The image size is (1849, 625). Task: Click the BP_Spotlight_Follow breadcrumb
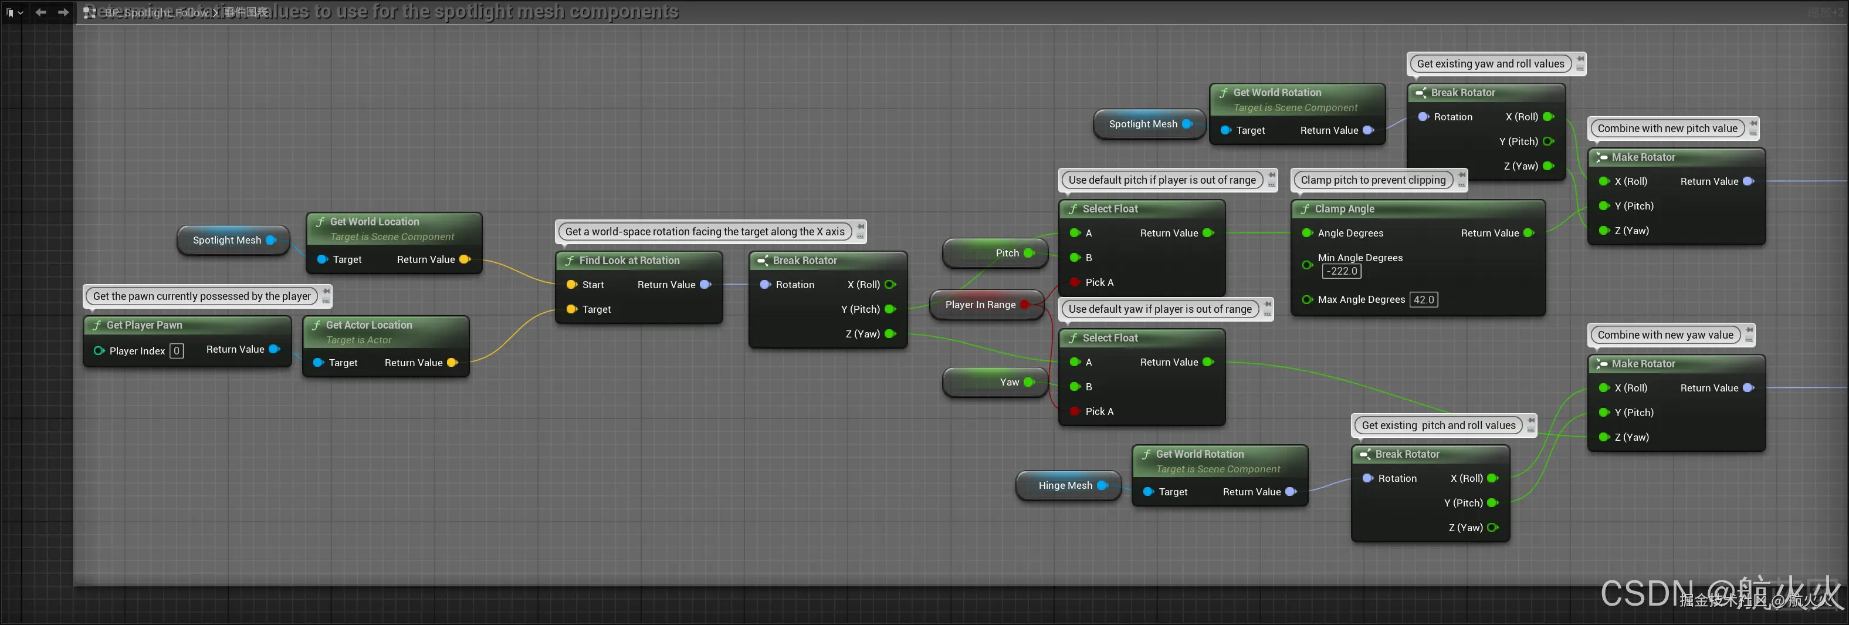point(157,13)
